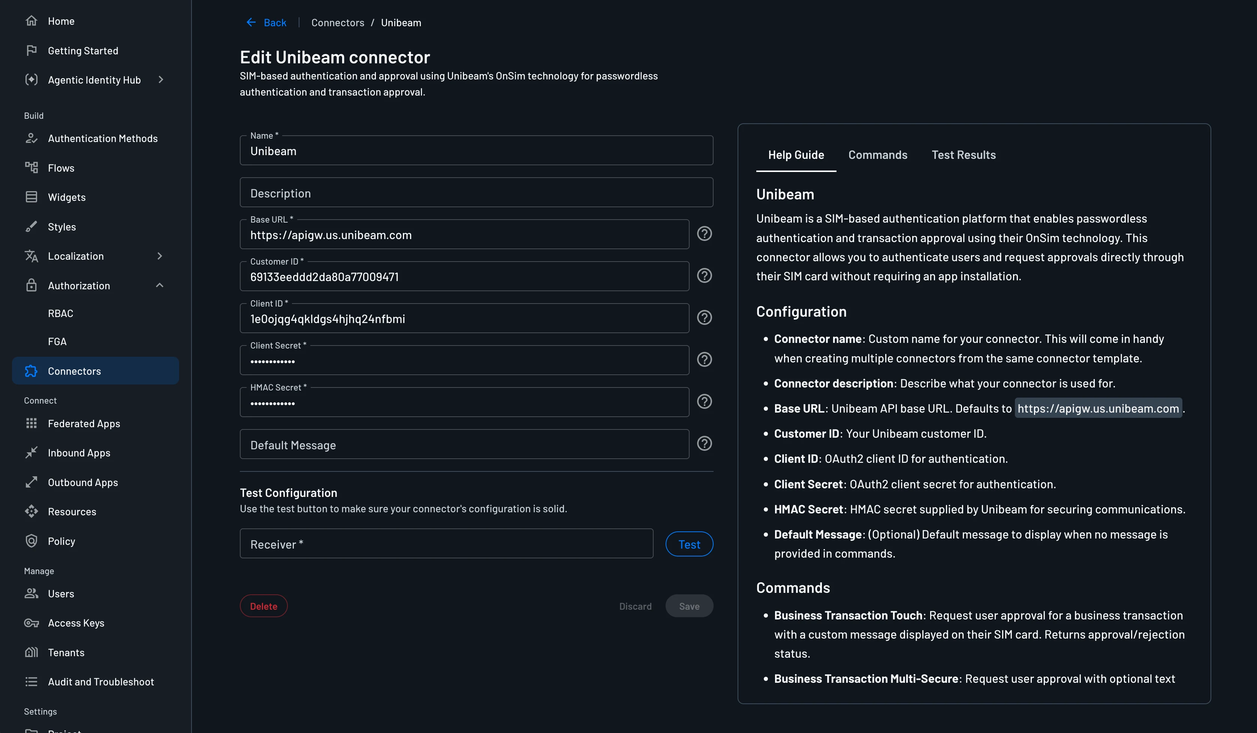Click the HMAC Secret help icon

(x=704, y=401)
